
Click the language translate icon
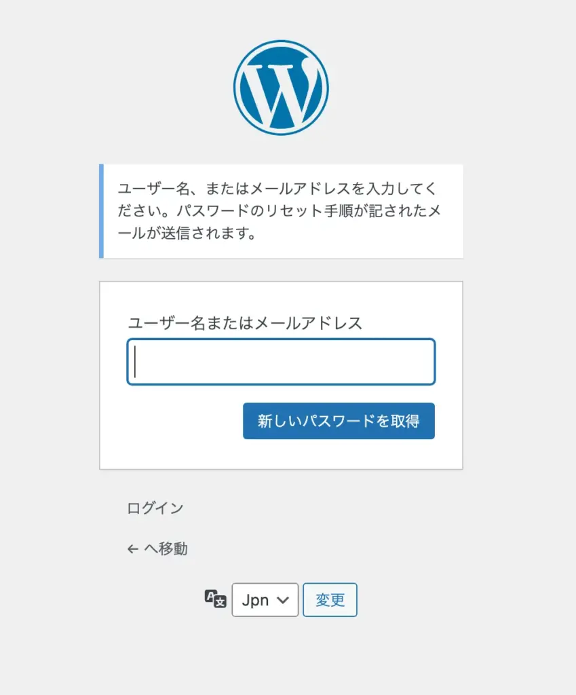[215, 599]
